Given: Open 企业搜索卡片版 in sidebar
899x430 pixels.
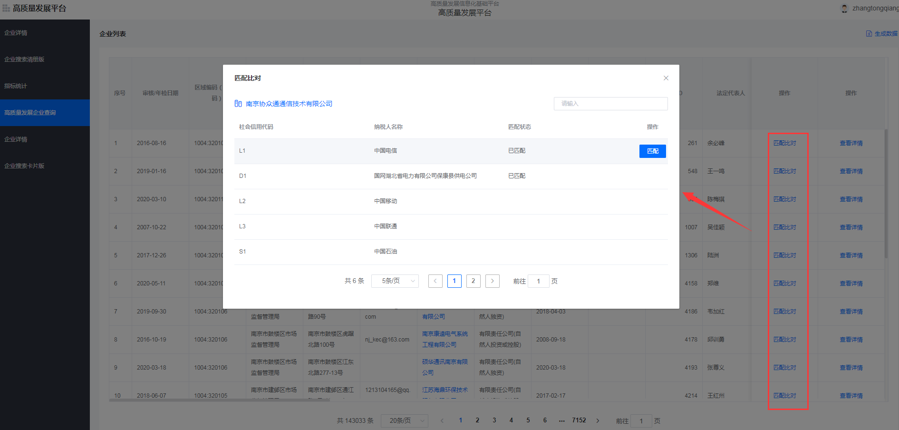Looking at the screenshot, I should point(45,166).
